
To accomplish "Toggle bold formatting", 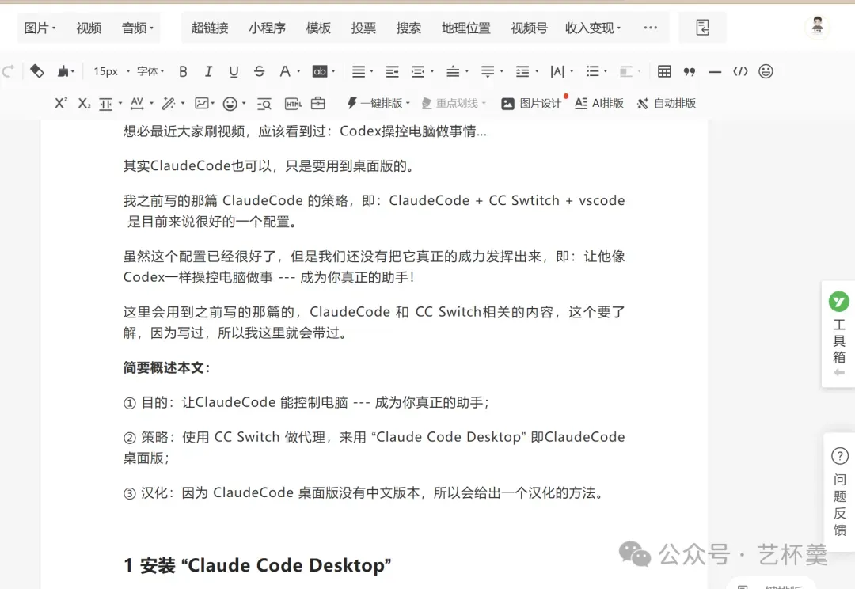I will (183, 71).
